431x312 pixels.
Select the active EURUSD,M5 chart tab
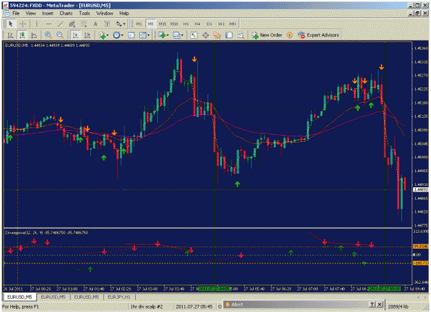coord(19,297)
